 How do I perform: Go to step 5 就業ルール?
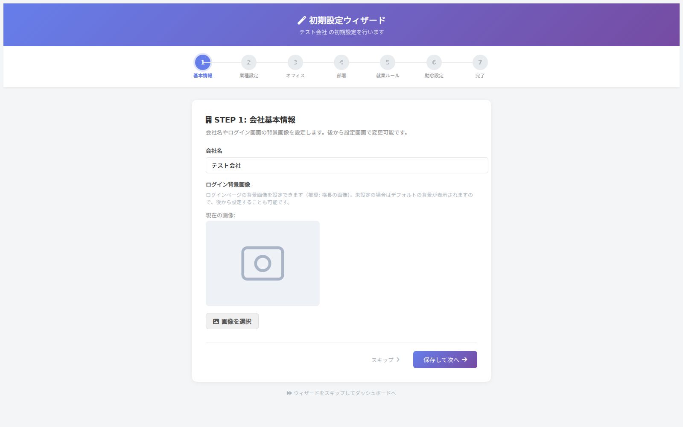point(388,62)
